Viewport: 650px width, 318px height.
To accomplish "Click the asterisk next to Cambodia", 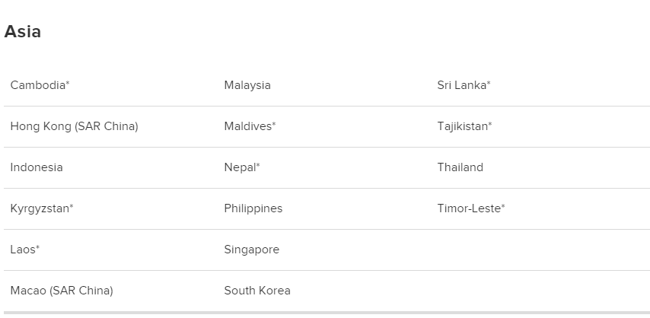I will point(68,83).
